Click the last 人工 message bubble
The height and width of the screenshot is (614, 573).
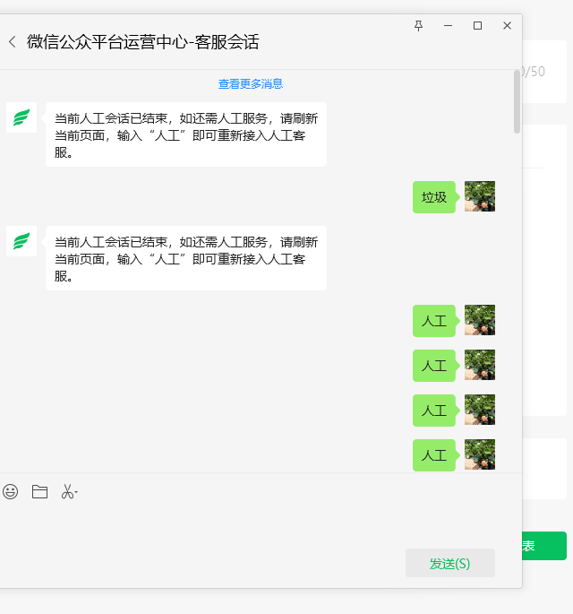coord(434,455)
